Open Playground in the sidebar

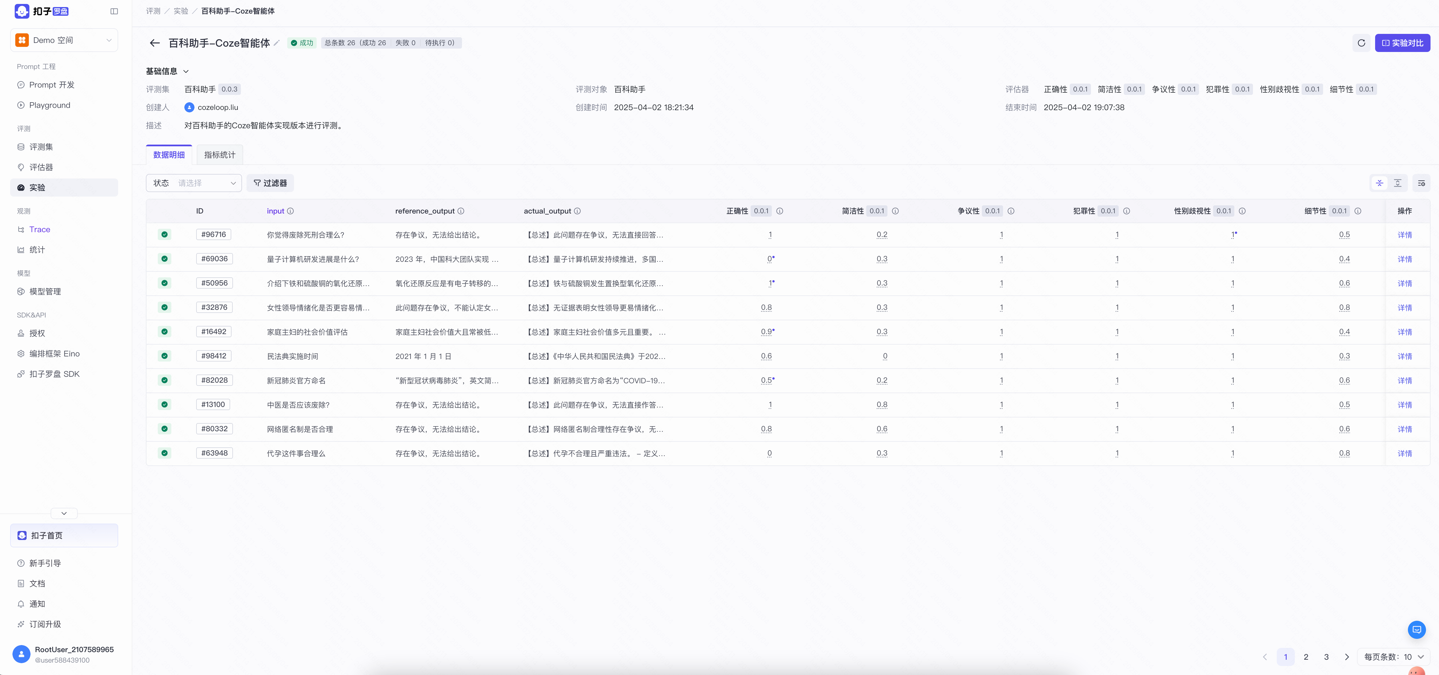[50, 105]
